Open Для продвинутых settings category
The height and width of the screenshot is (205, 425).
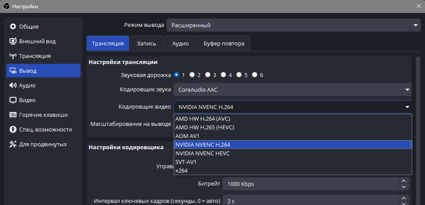pos(43,144)
